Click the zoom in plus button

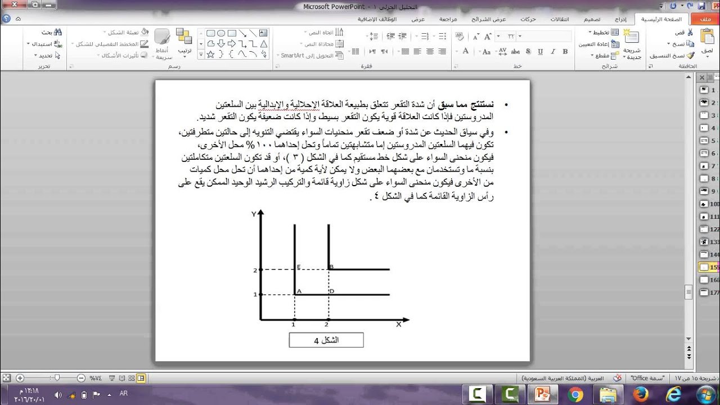pos(20,378)
